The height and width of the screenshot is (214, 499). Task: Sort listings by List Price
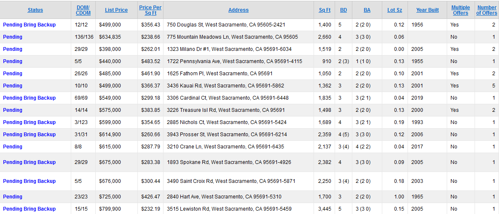(x=116, y=10)
